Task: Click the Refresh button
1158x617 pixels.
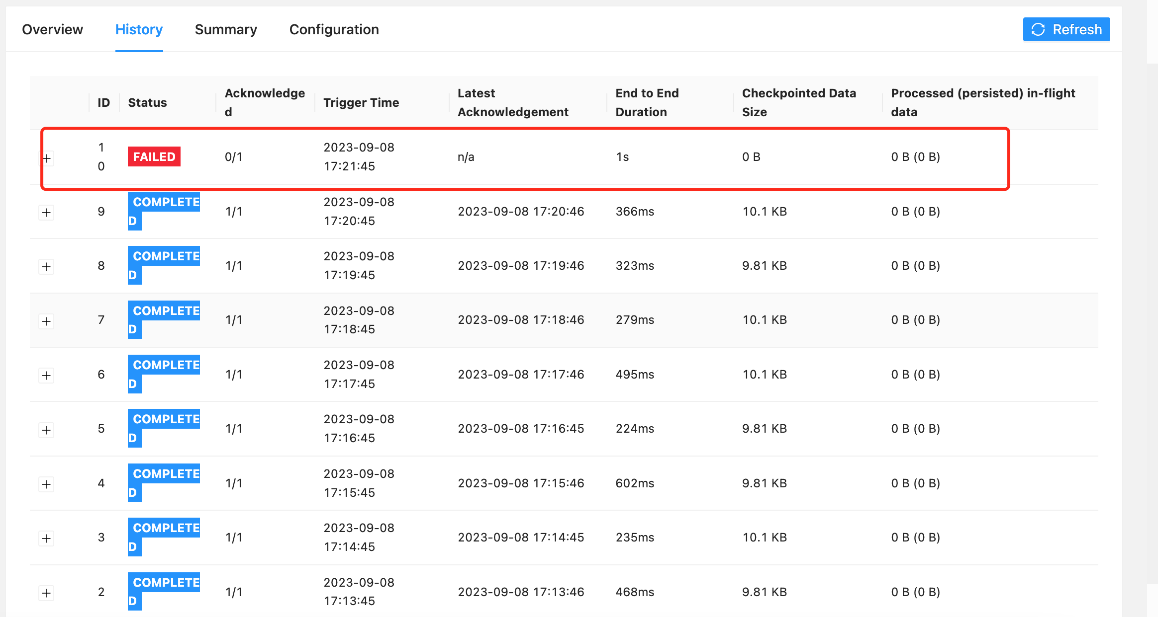Action: [1066, 29]
